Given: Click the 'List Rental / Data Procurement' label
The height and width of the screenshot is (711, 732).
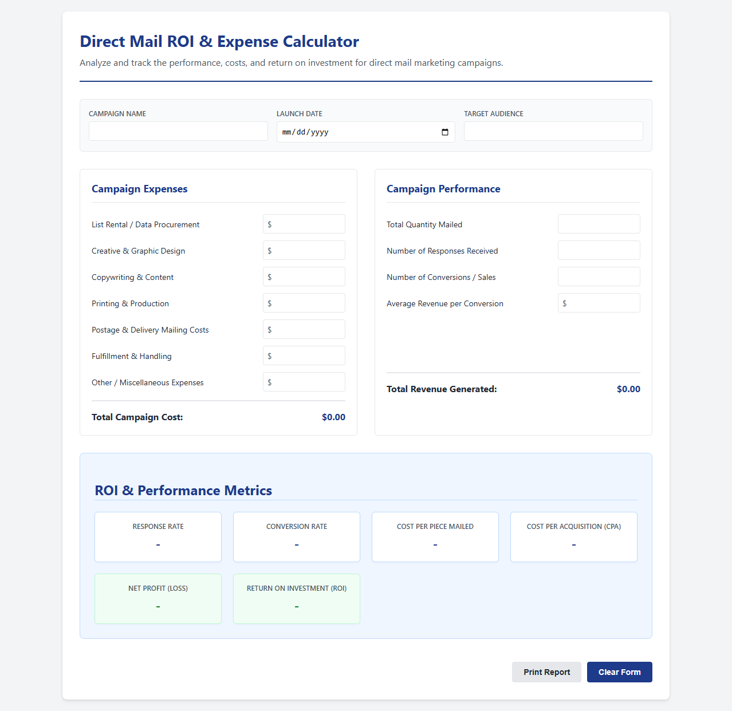Looking at the screenshot, I should [145, 224].
